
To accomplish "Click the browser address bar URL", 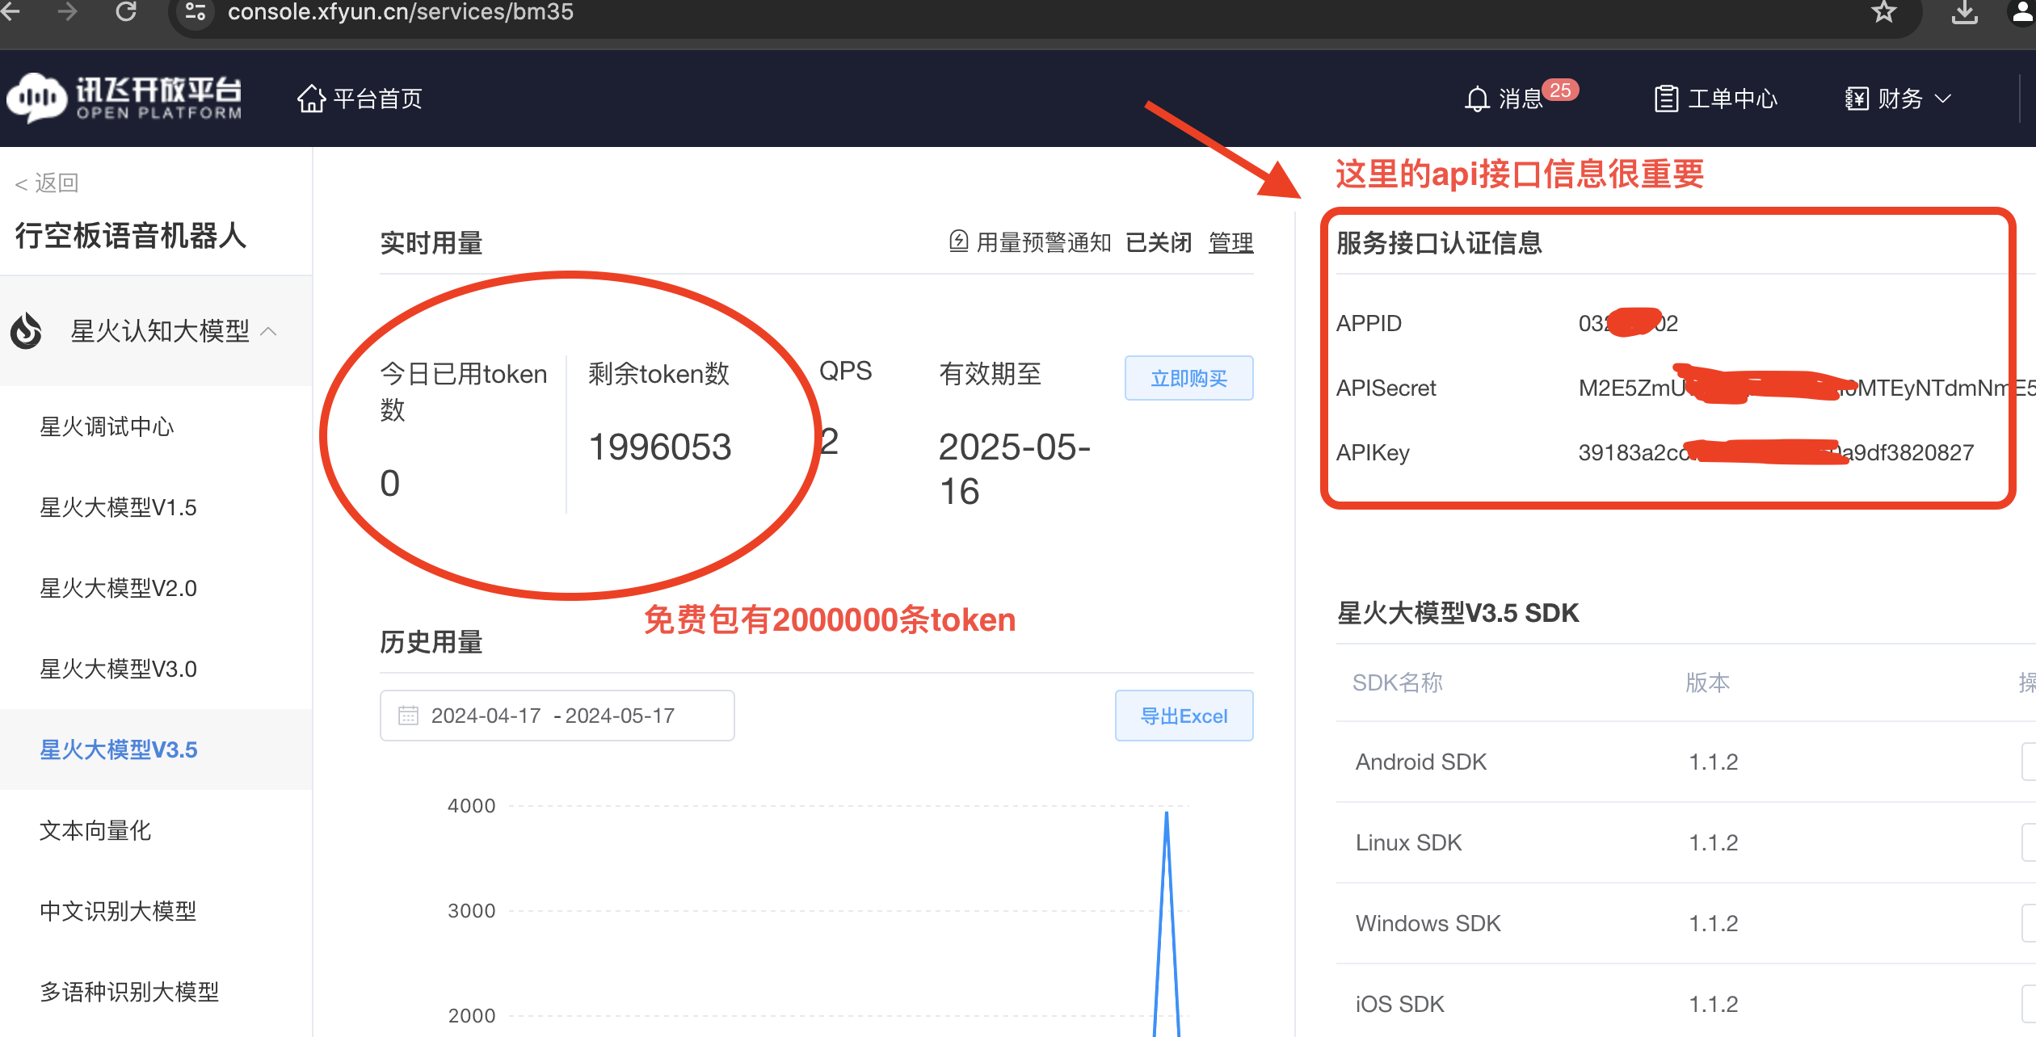I will (401, 12).
